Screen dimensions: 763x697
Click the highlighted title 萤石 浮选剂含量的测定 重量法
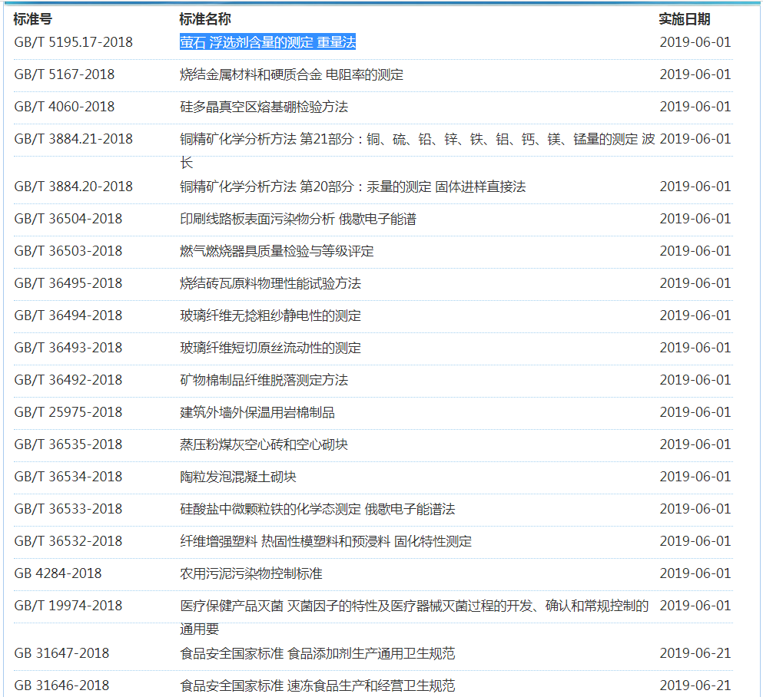(267, 42)
